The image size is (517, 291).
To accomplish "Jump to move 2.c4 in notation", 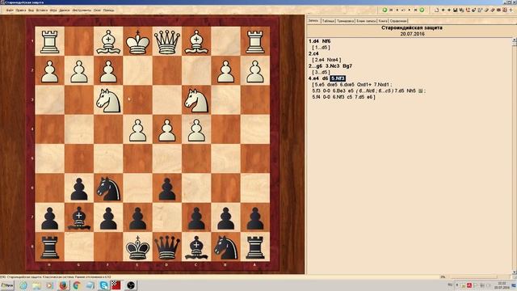I will 313,53.
